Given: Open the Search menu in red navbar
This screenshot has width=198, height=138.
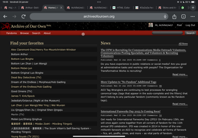Looking at the screenshot, I should click(36, 33).
